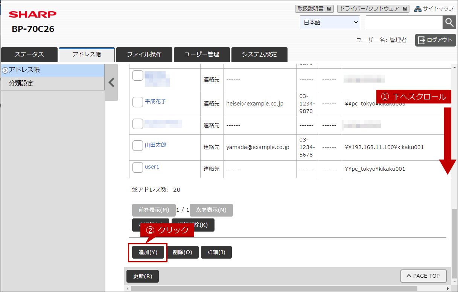
Task: Open the サイトマップ link
Action: coord(434,9)
